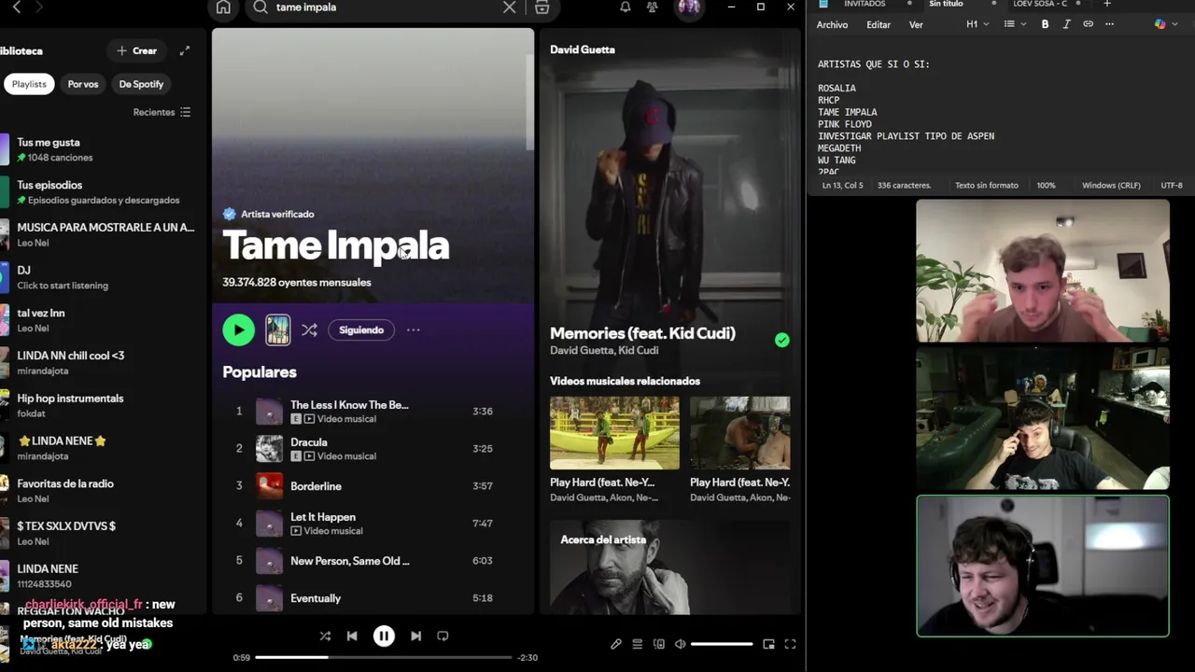1195x672 pixels.
Task: Switch to the Sin título Notepad tab
Action: pos(946,4)
